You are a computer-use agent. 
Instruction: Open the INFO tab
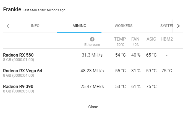click(35, 26)
